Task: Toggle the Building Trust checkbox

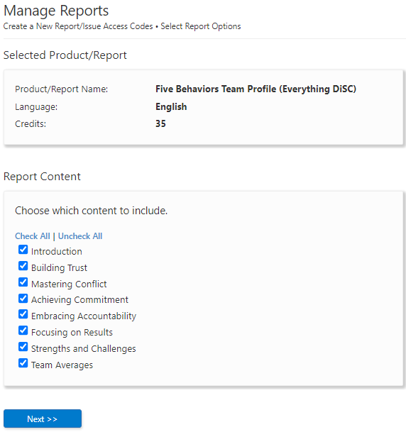Action: [x=23, y=266]
